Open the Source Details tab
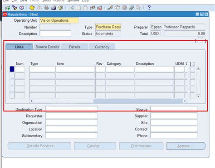Viewport: 215px width, 168px height. tap(47, 47)
